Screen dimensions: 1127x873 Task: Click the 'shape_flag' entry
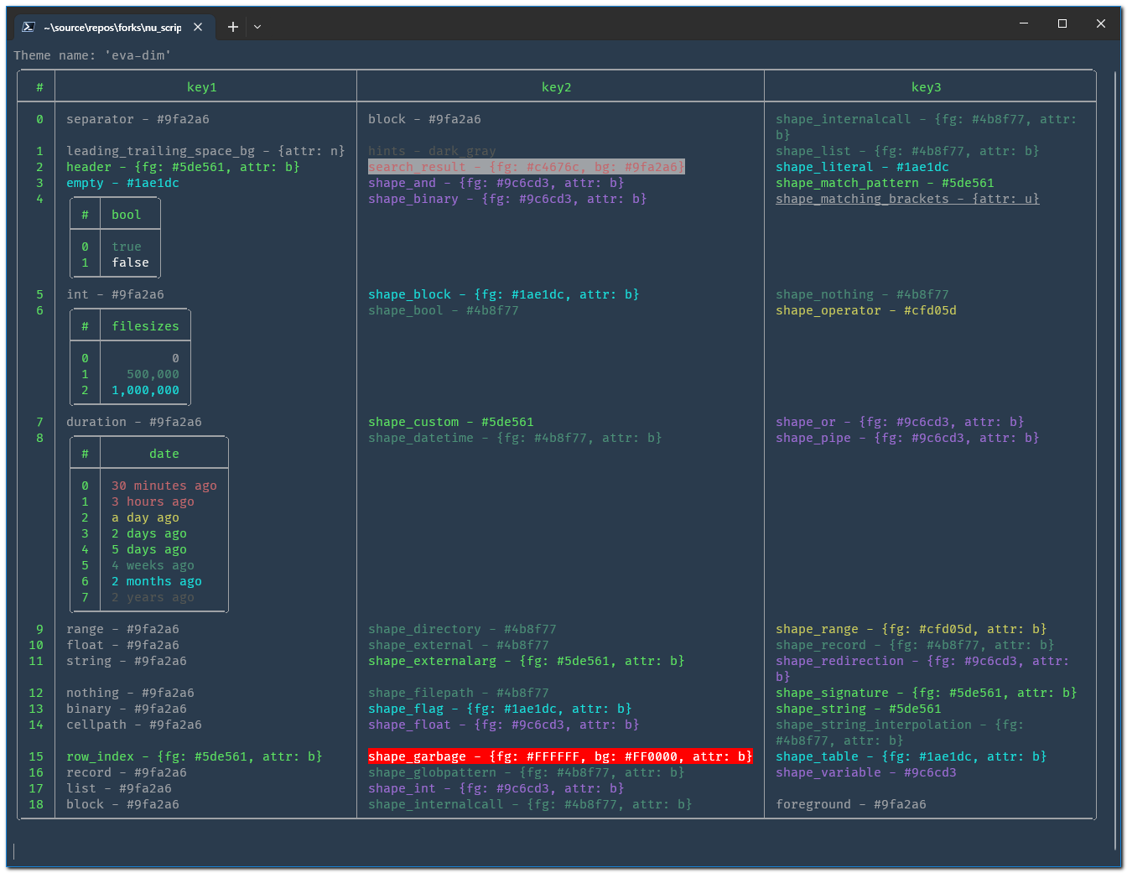500,709
